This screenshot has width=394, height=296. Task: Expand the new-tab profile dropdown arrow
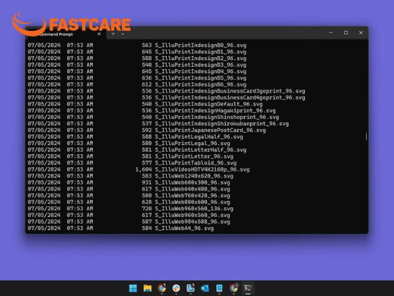(x=123, y=34)
